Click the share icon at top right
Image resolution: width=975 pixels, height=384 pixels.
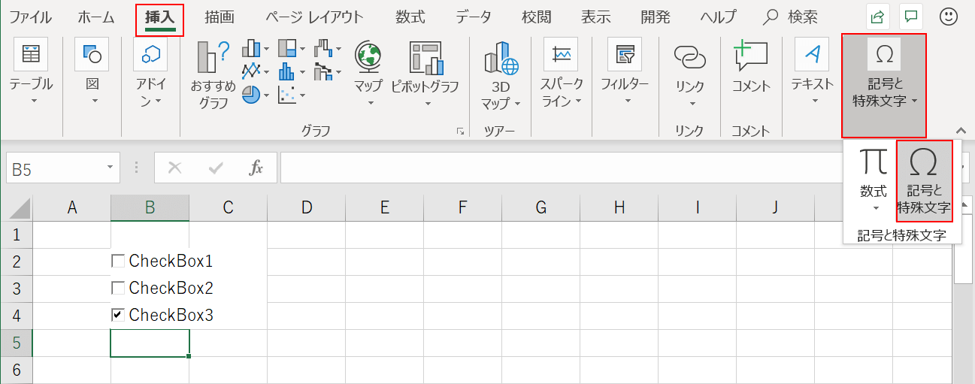click(x=877, y=16)
